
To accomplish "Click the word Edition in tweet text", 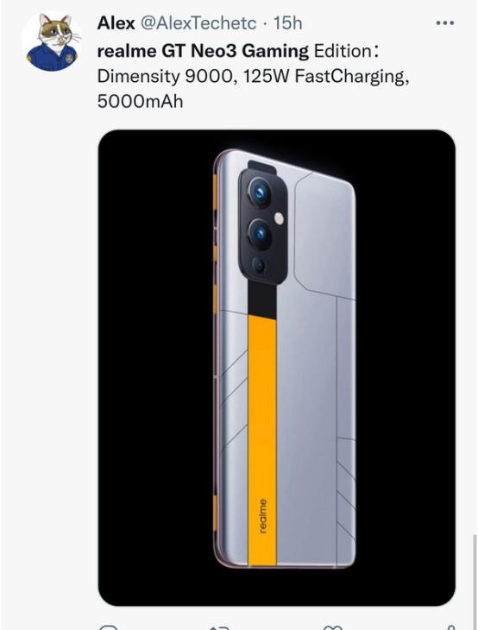I will tap(343, 52).
